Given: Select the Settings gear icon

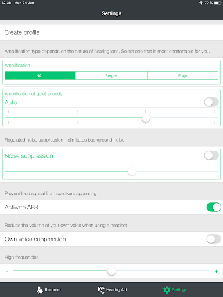Looking at the screenshot, I should coord(167,289).
